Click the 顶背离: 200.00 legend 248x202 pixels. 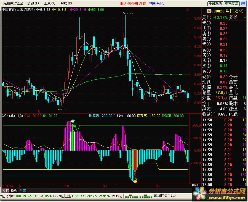[x=173, y=116]
